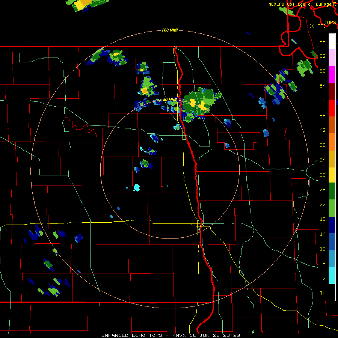
Task: Click the legend value "6"
Action: click(x=324, y=264)
